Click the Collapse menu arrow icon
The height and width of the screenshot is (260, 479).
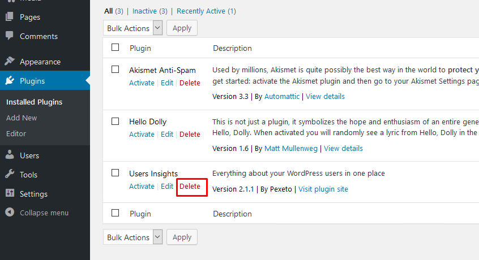pyautogui.click(x=10, y=212)
